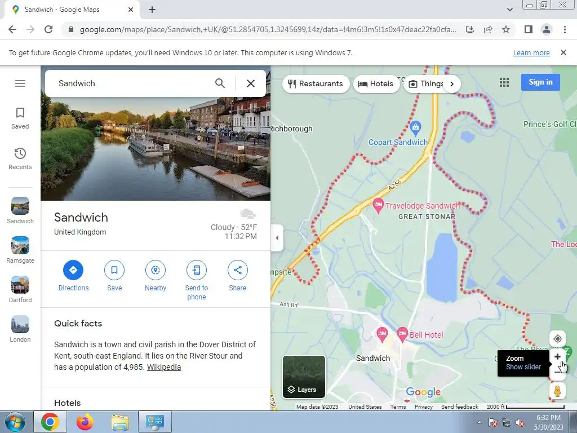Open a new Chrome tab
The width and height of the screenshot is (577, 433).
152,10
